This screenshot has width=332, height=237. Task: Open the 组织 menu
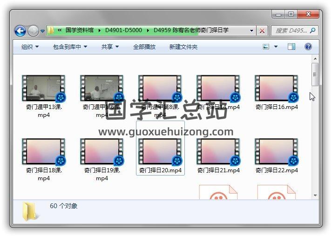30,47
